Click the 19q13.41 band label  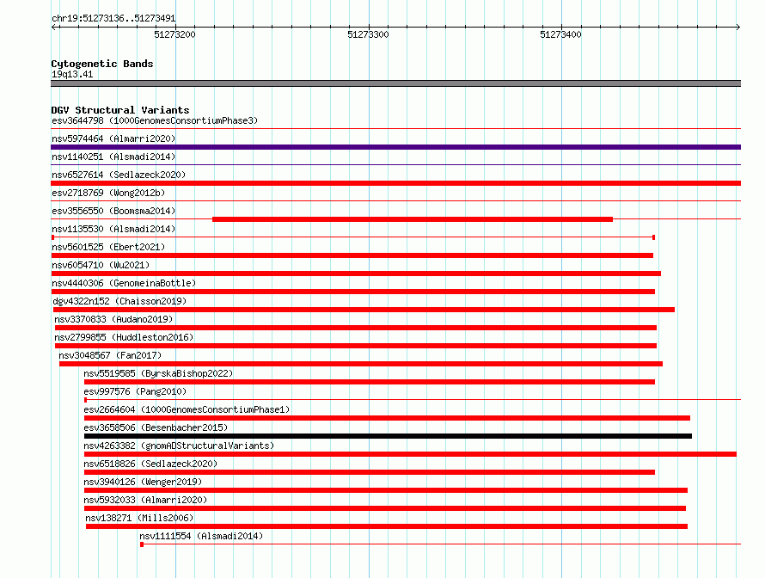tap(72, 74)
